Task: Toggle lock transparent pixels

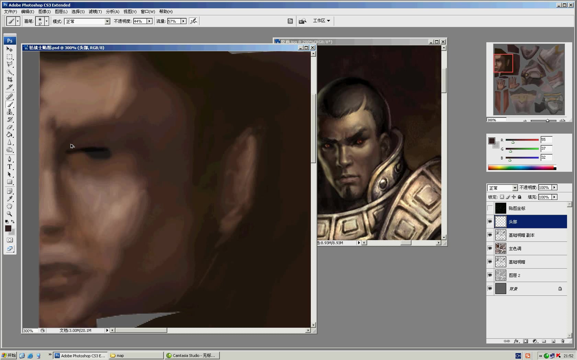Action: pyautogui.click(x=502, y=197)
